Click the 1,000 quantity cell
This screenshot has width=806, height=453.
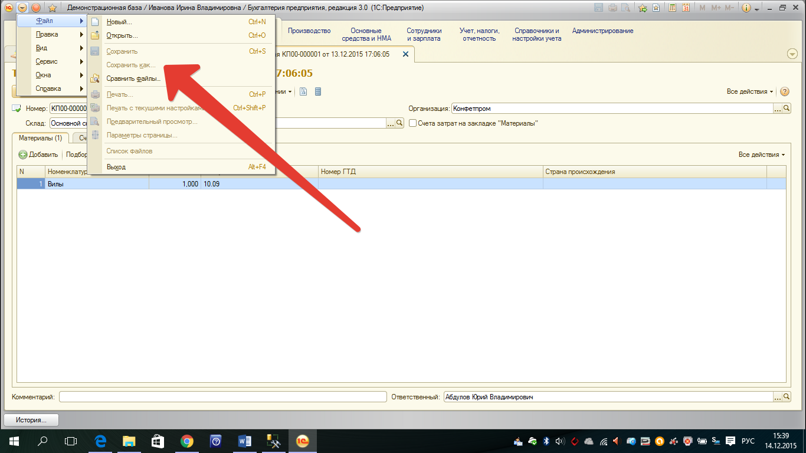coord(175,184)
